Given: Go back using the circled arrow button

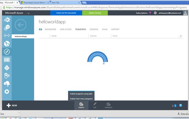Looking at the screenshot, I should pos(21,25).
